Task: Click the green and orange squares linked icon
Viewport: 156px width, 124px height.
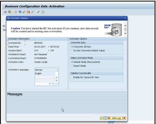Action: point(24,12)
